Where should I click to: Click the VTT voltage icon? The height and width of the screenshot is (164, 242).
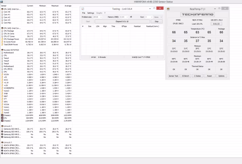[2, 99]
